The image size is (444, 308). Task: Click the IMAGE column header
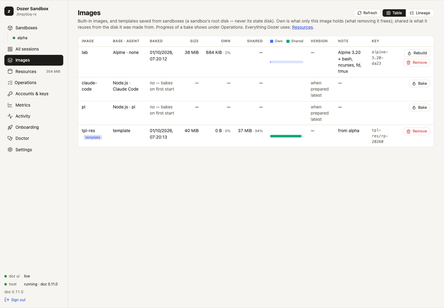(x=88, y=41)
